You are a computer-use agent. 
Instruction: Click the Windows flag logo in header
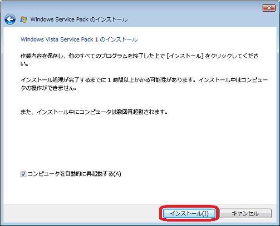23,19
